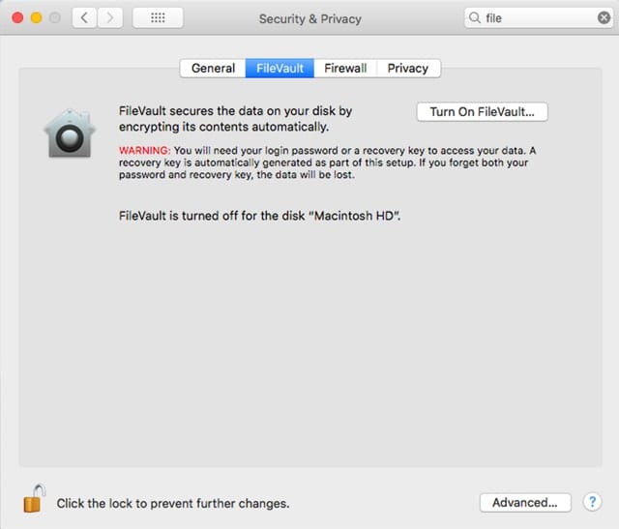The width and height of the screenshot is (619, 529).
Task: Switch to the Privacy tab
Action: tap(408, 68)
